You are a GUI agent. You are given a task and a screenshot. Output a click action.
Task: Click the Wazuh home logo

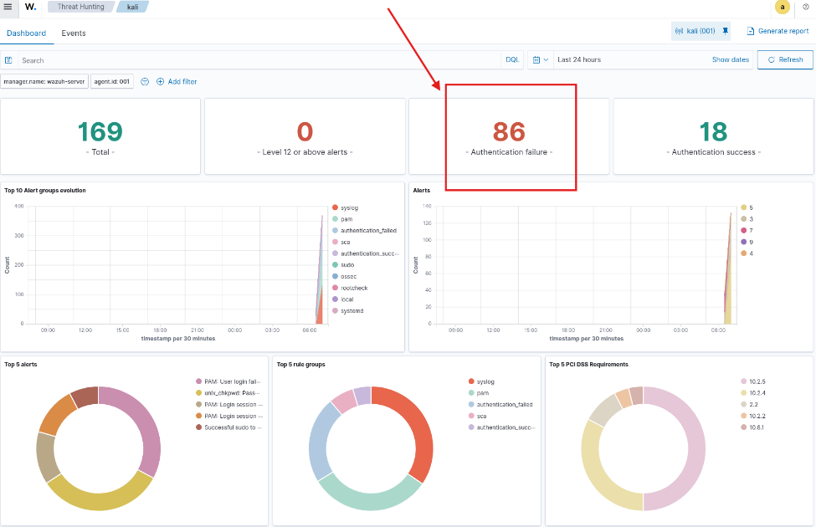pos(31,7)
